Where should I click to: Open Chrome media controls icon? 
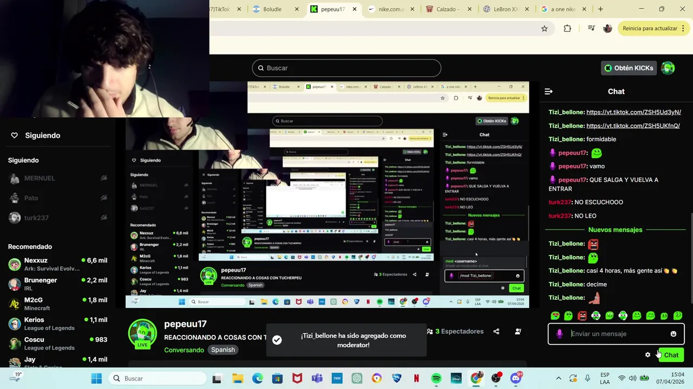point(591,29)
